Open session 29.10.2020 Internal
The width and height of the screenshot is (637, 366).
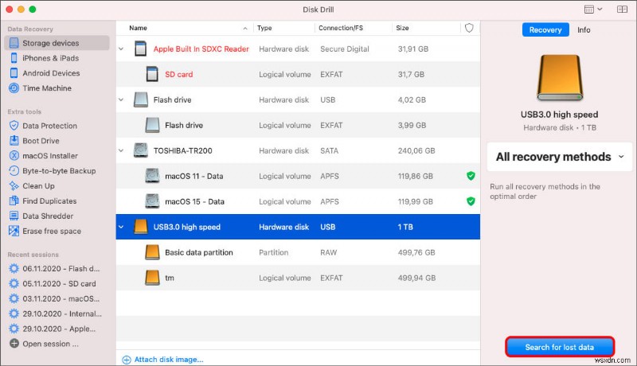(62, 313)
